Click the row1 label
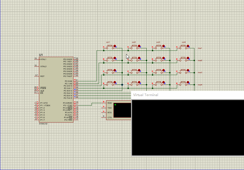Screen dimensions: 244x170 point(200,48)
